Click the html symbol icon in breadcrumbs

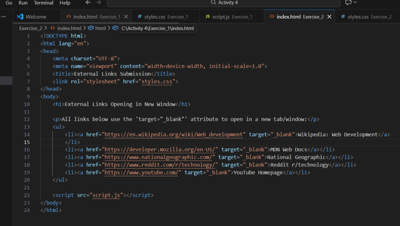point(91,28)
